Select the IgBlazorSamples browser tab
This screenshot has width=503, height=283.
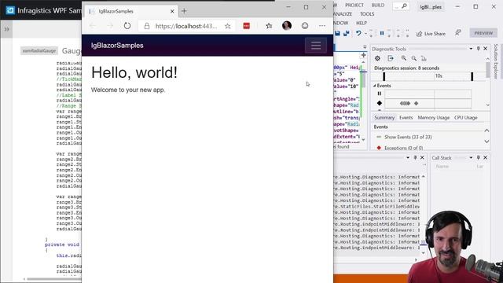point(131,11)
